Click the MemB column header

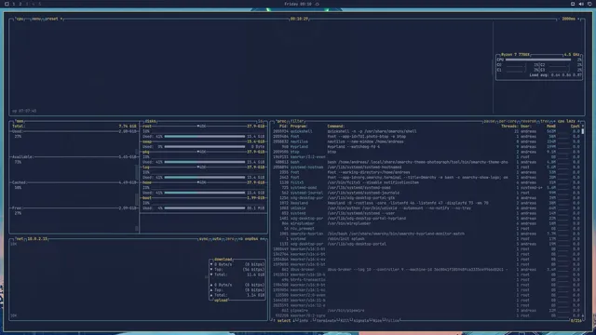(551, 127)
